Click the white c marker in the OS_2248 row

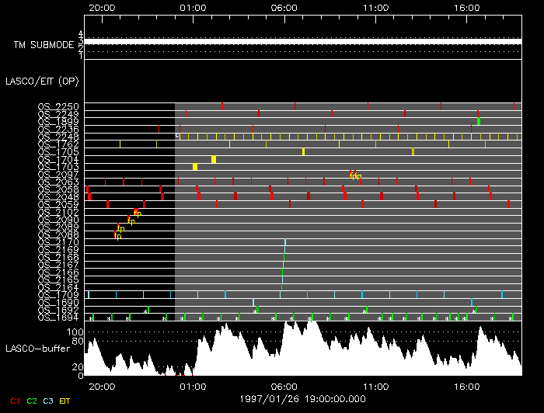(x=177, y=136)
